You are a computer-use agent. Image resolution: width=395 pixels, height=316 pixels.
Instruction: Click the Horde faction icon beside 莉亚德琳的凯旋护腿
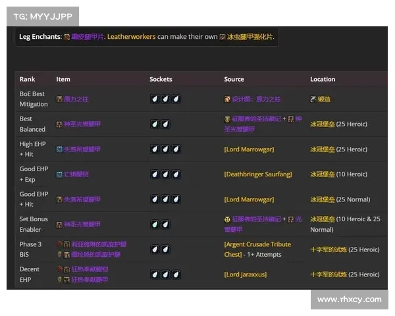pos(59,244)
